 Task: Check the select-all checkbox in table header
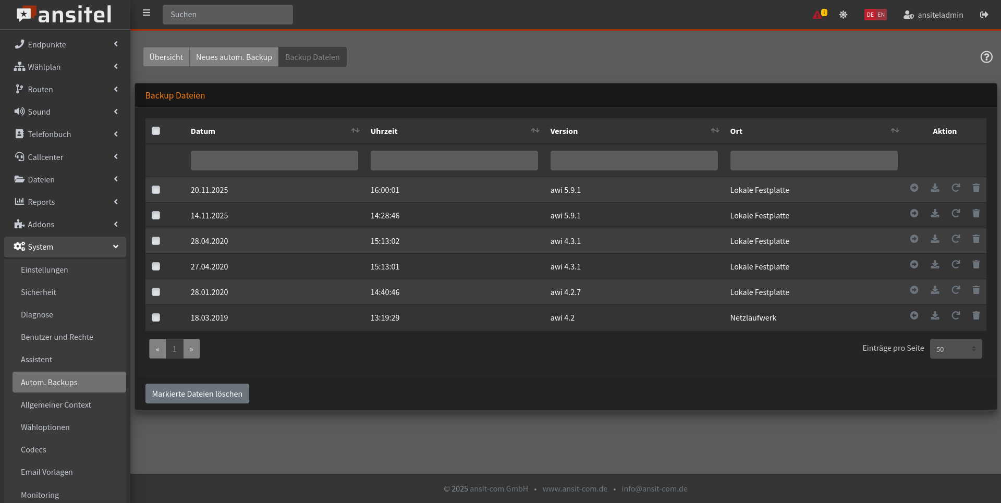click(156, 131)
